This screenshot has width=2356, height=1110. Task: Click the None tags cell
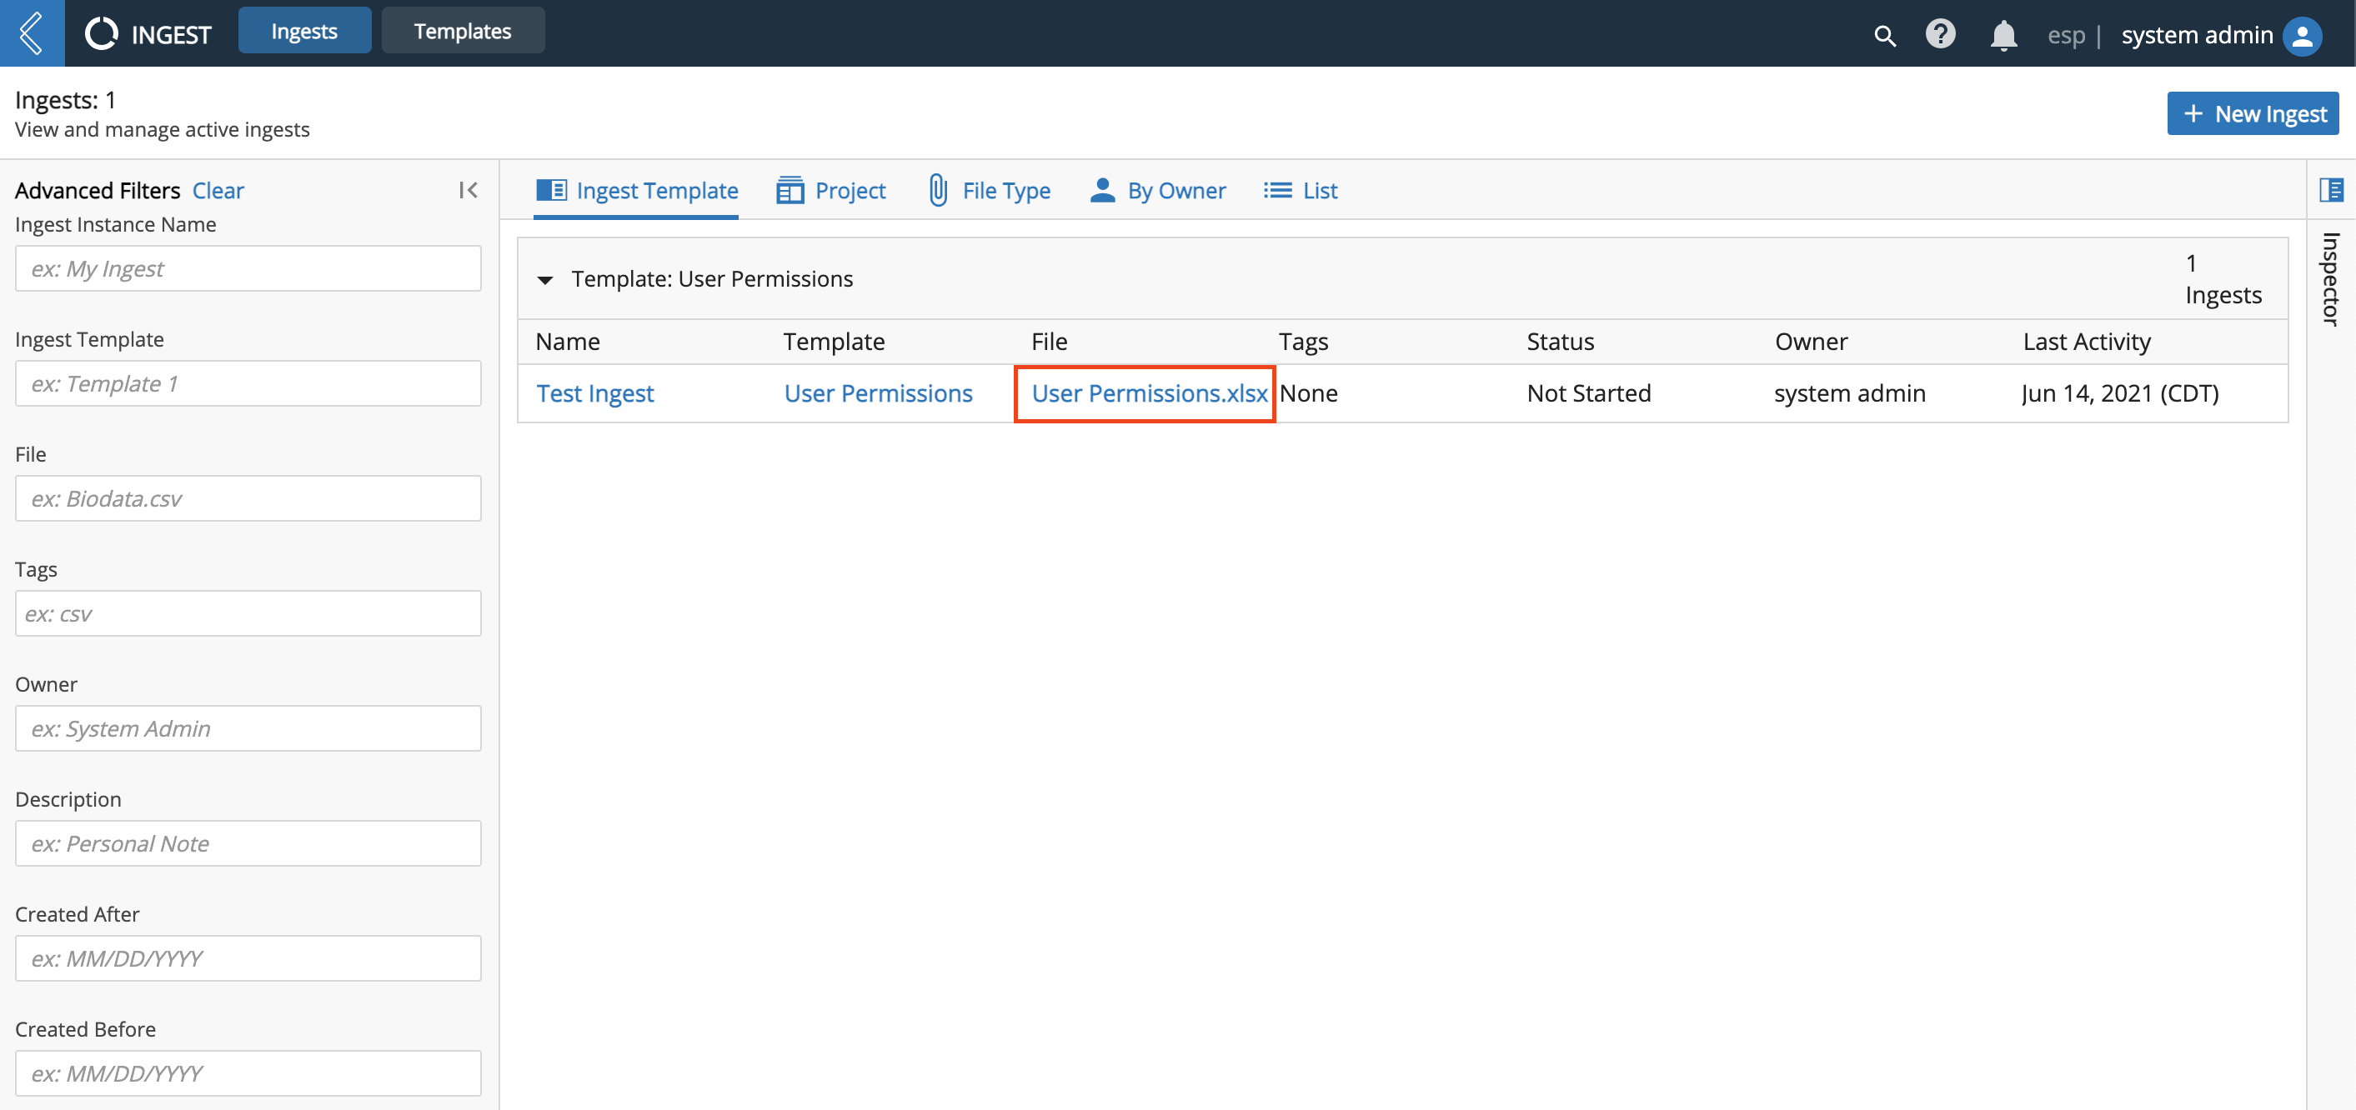tap(1309, 393)
